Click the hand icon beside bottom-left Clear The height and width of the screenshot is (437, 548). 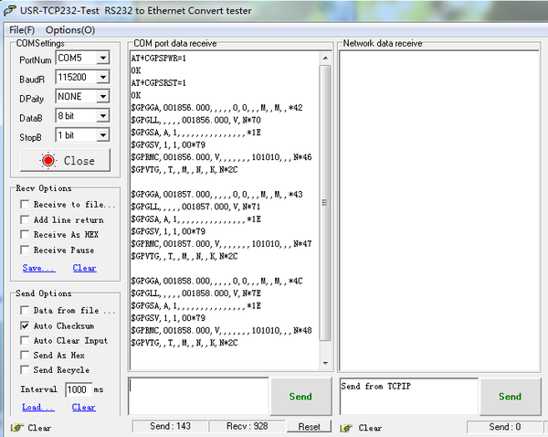tap(16, 428)
